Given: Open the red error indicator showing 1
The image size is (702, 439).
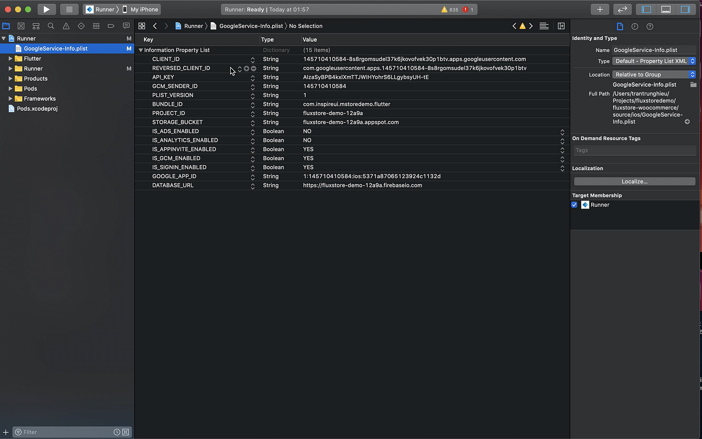Looking at the screenshot, I should pos(468,10).
